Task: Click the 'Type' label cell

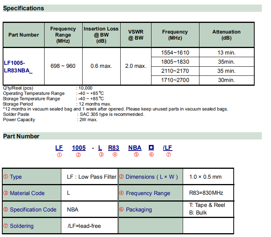Action: tap(32, 177)
